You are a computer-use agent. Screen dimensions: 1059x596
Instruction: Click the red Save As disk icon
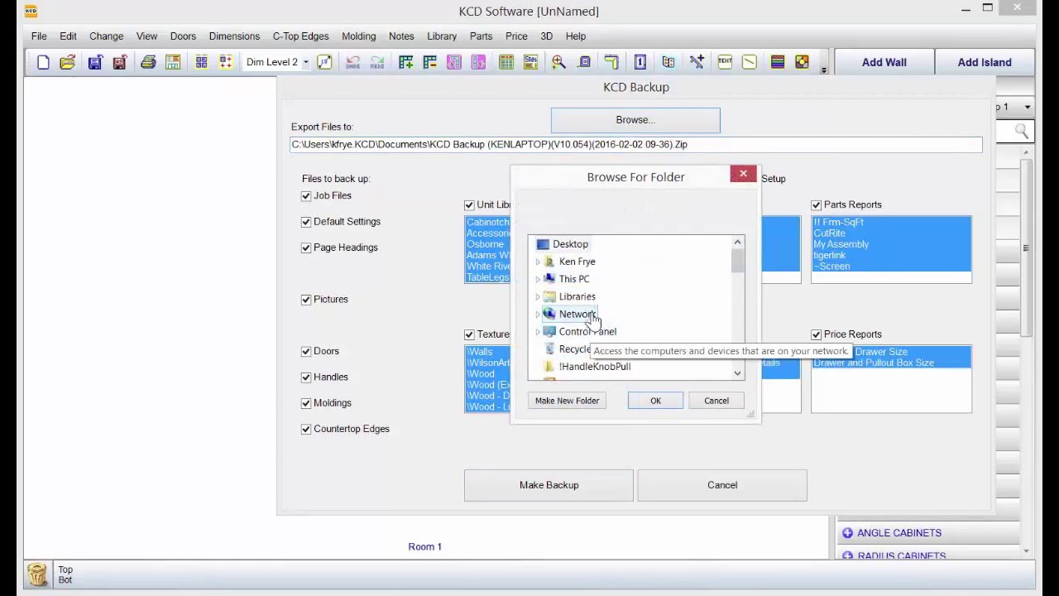click(119, 62)
